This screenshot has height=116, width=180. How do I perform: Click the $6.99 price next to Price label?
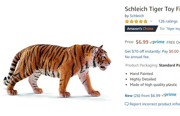(142, 42)
